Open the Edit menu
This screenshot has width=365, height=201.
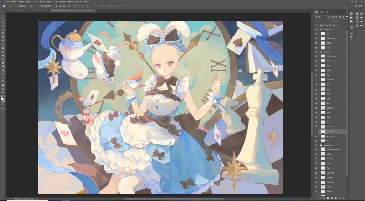click(x=14, y=2)
